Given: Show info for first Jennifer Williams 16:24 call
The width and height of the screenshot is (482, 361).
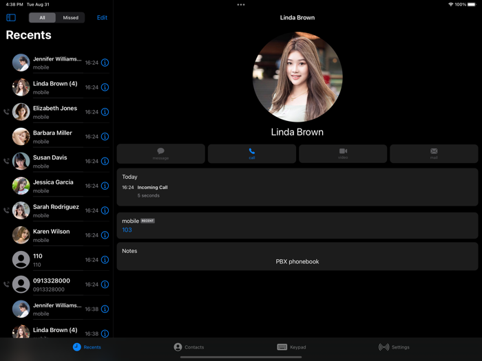Looking at the screenshot, I should pyautogui.click(x=105, y=63).
